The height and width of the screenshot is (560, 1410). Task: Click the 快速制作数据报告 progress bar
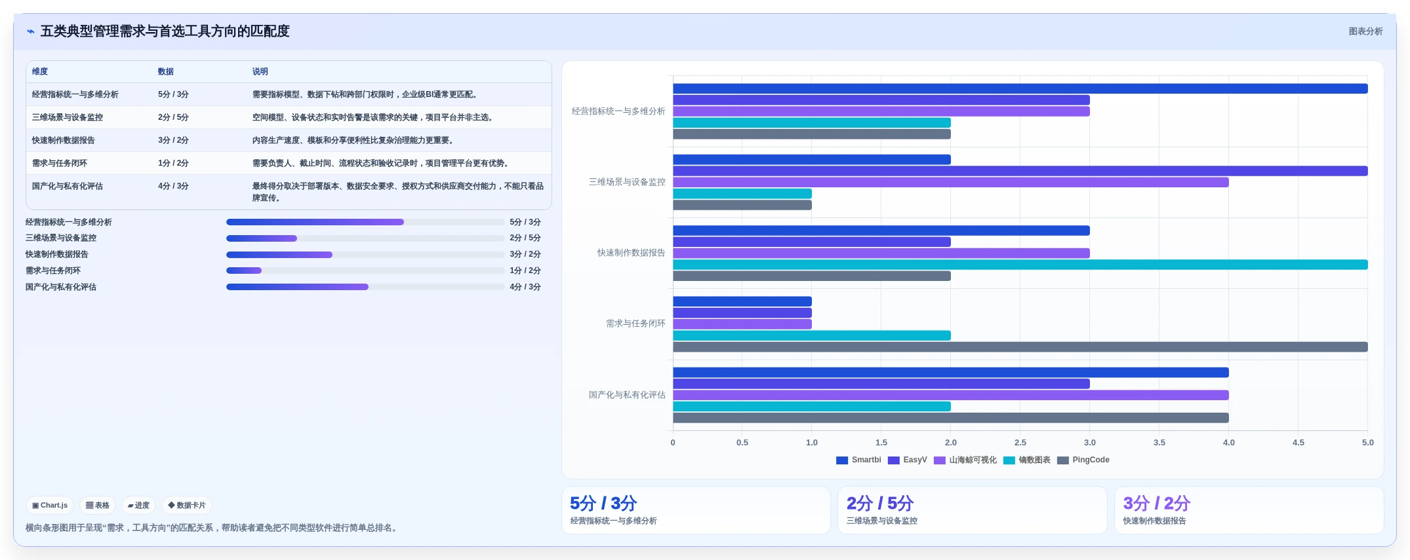(x=365, y=255)
